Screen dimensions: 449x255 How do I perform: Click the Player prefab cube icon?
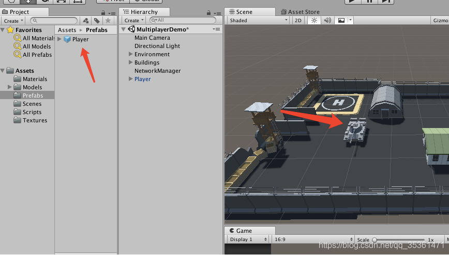point(67,39)
